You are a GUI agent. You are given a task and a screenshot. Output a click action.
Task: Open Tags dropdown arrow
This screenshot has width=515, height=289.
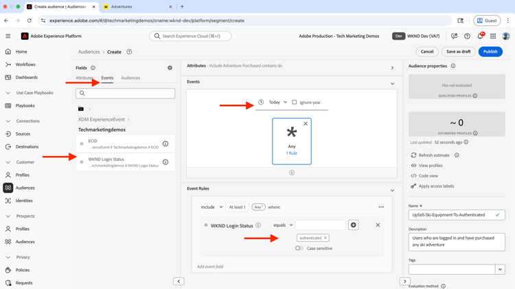[x=500, y=270]
